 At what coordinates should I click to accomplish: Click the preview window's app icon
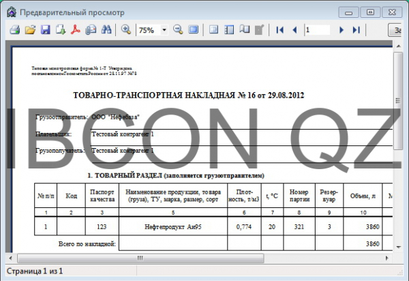(12, 12)
